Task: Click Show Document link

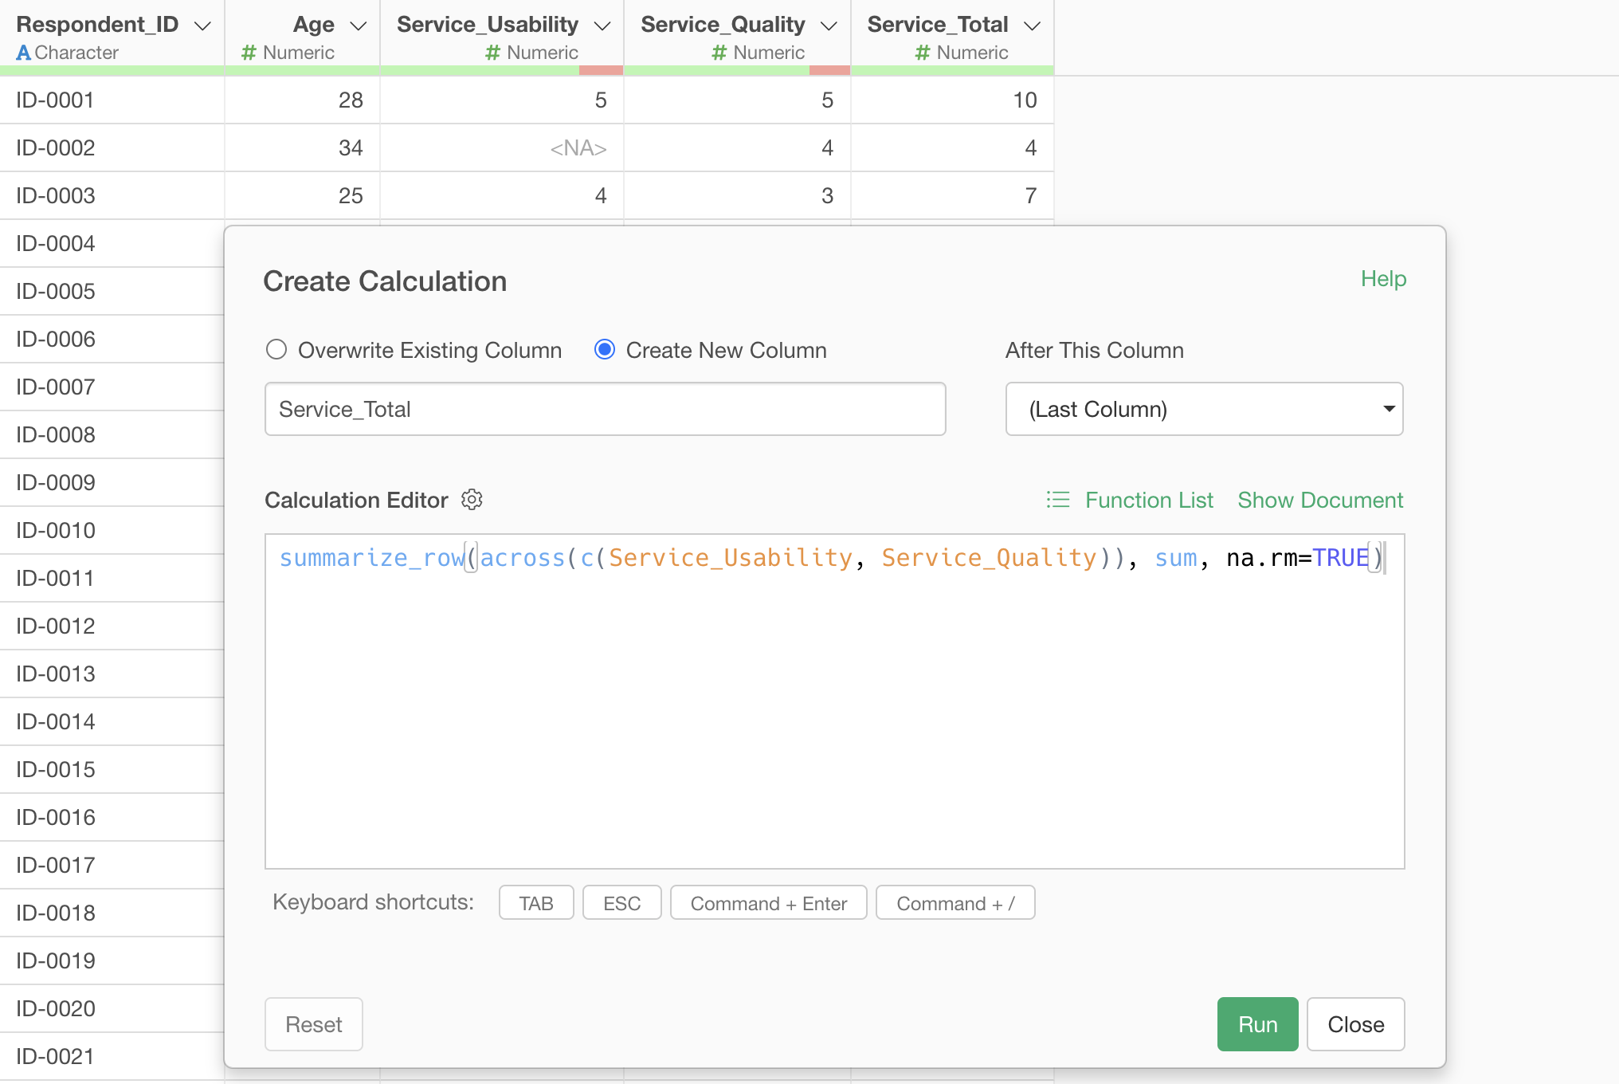Action: click(x=1320, y=500)
